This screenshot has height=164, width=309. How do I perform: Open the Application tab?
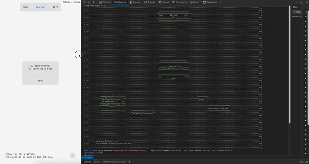(x=210, y=2)
